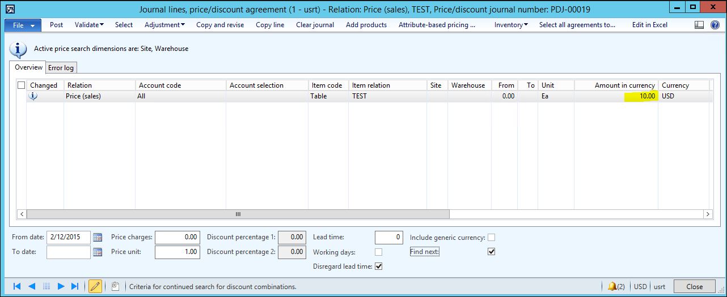Toggle the view layout icon
The image size is (727, 297).
(x=699, y=25)
